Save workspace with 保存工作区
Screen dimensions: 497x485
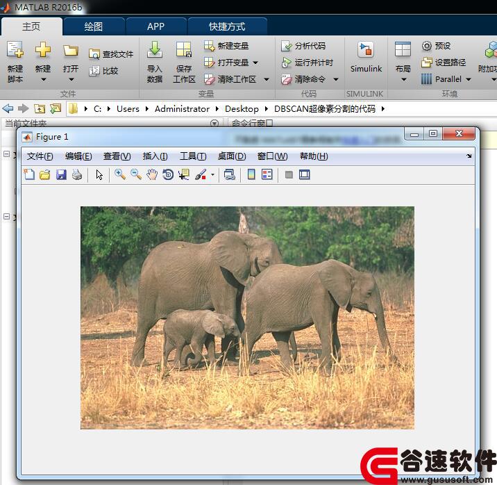(x=184, y=62)
